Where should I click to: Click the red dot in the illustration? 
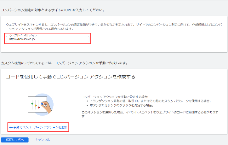click(x=39, y=107)
